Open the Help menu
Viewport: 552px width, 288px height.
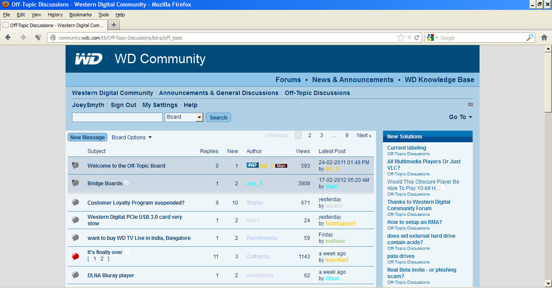pyautogui.click(x=120, y=15)
